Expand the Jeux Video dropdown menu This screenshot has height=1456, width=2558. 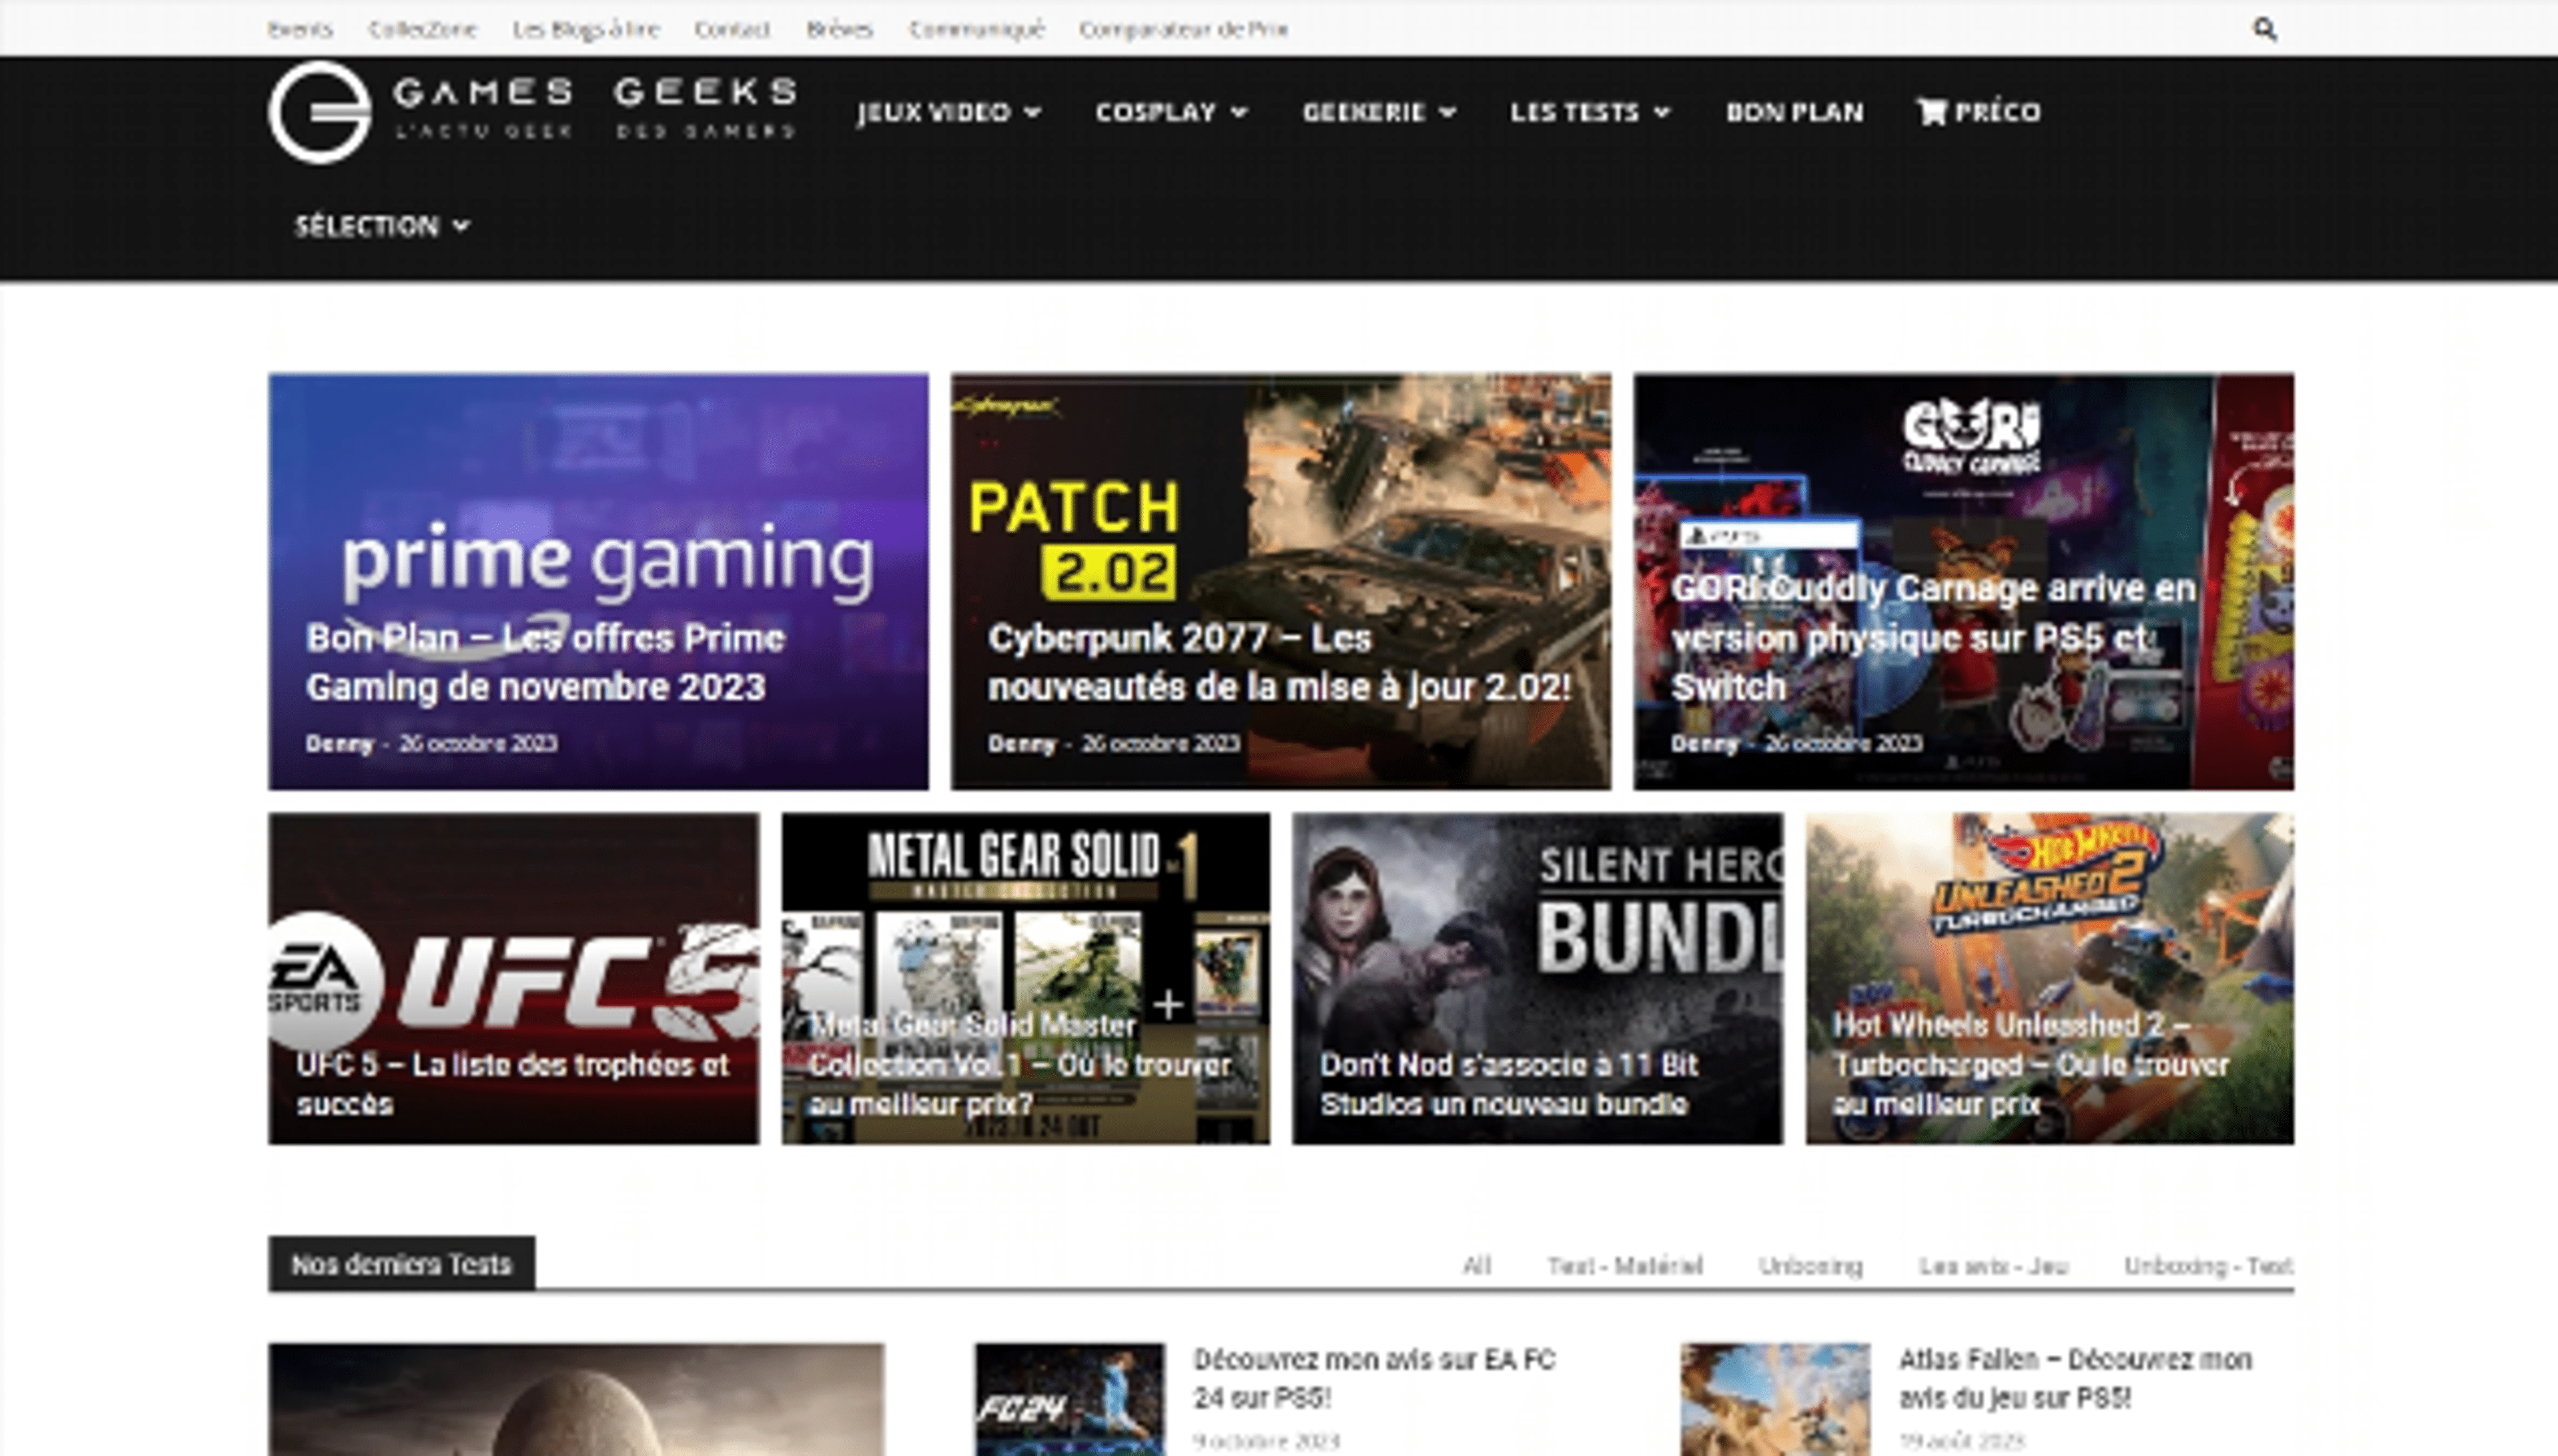click(946, 113)
